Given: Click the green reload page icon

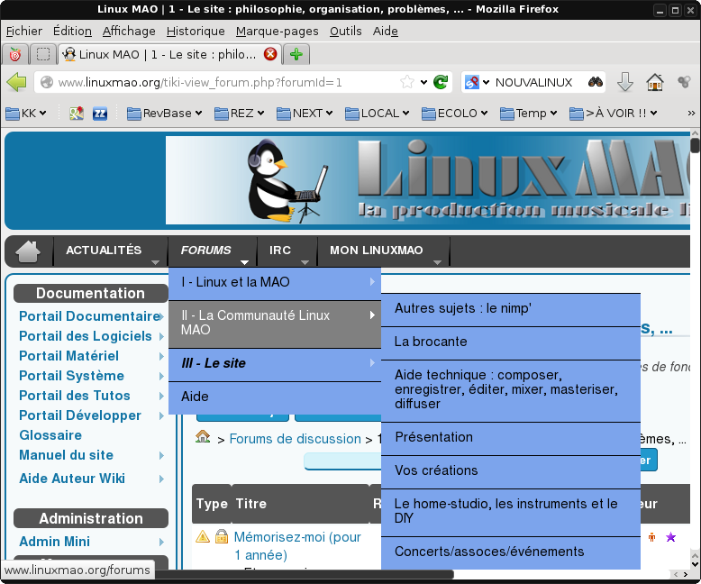Looking at the screenshot, I should point(441,82).
